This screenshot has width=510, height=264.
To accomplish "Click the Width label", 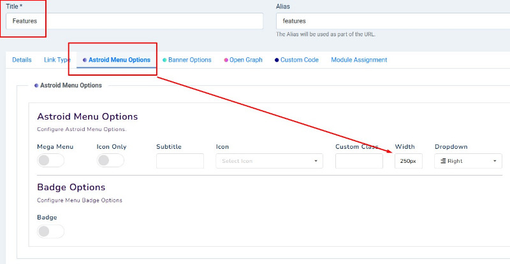I will [x=405, y=147].
